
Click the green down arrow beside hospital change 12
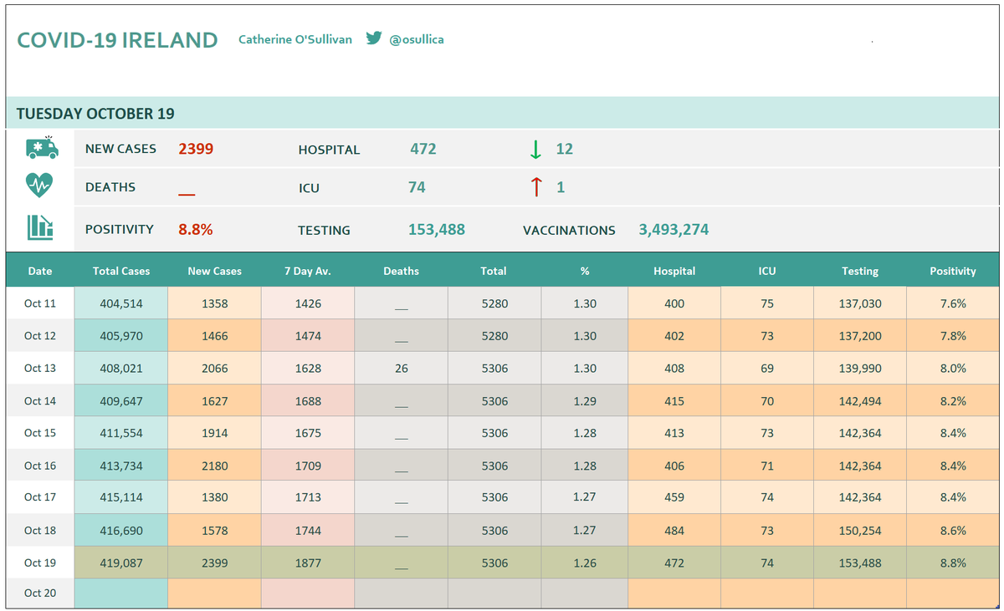coord(535,150)
